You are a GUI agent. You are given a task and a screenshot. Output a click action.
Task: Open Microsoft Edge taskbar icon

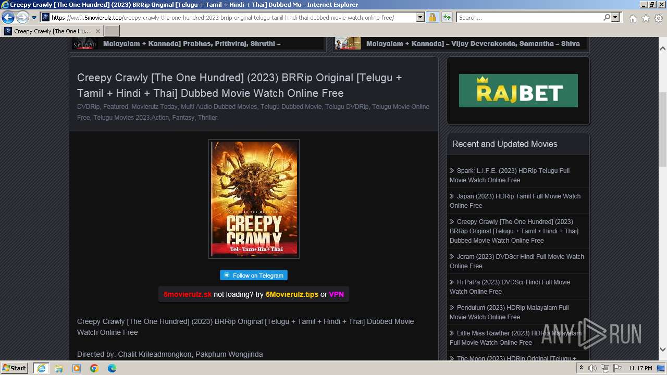pyautogui.click(x=112, y=368)
